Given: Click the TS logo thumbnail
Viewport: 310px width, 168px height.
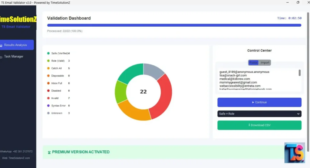Looking at the screenshot, I should tap(295, 153).
